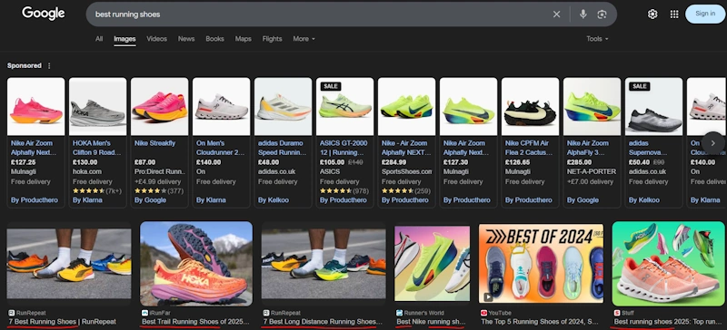727x330 pixels.
Task: Open 'Best Trail Running Shoes of 2025' caption
Action: pyautogui.click(x=195, y=321)
